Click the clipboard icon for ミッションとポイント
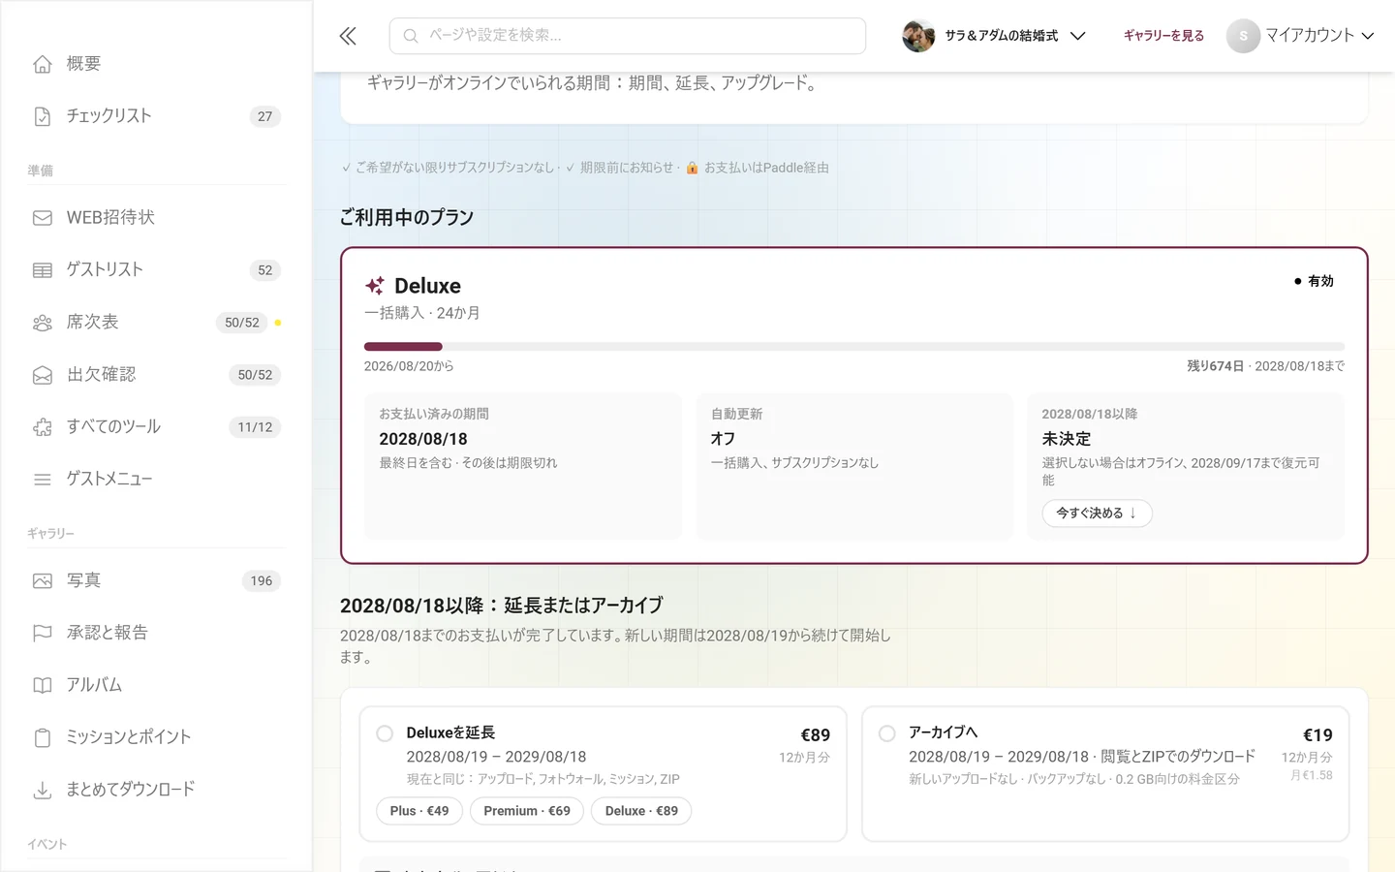Viewport: 1395px width, 872px height. pos(43,738)
